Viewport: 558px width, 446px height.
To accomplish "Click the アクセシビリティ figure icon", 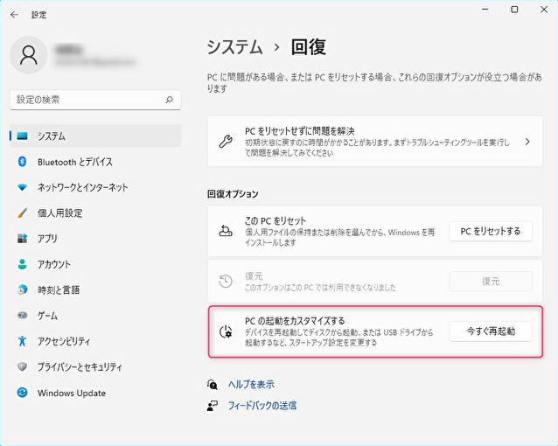I will point(22,341).
